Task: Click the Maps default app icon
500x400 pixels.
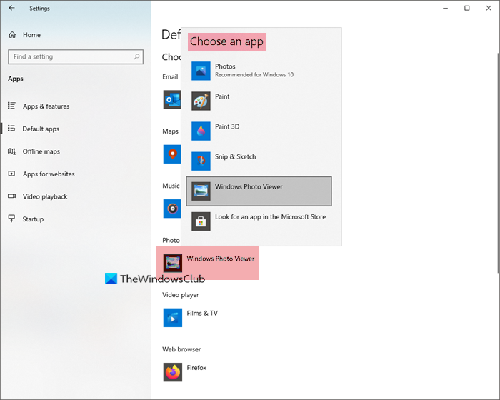Action: (171, 154)
